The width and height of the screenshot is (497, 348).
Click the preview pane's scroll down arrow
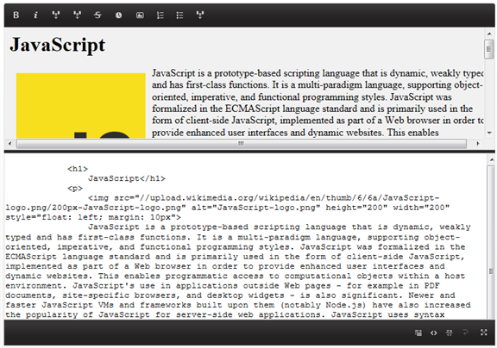pos(489,133)
